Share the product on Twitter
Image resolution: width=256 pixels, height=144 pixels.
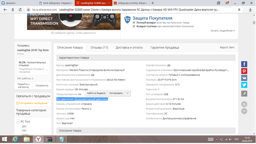click(x=244, y=85)
